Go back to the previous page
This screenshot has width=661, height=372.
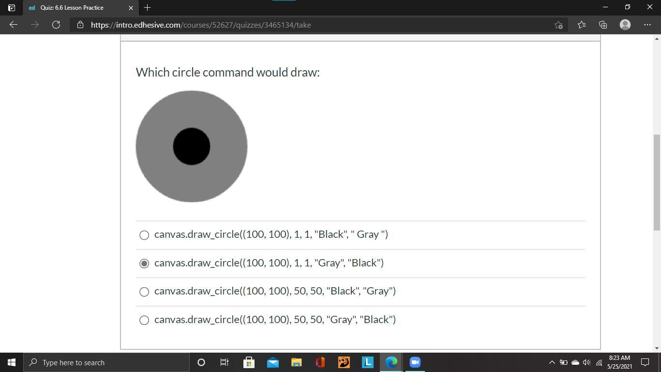point(14,25)
